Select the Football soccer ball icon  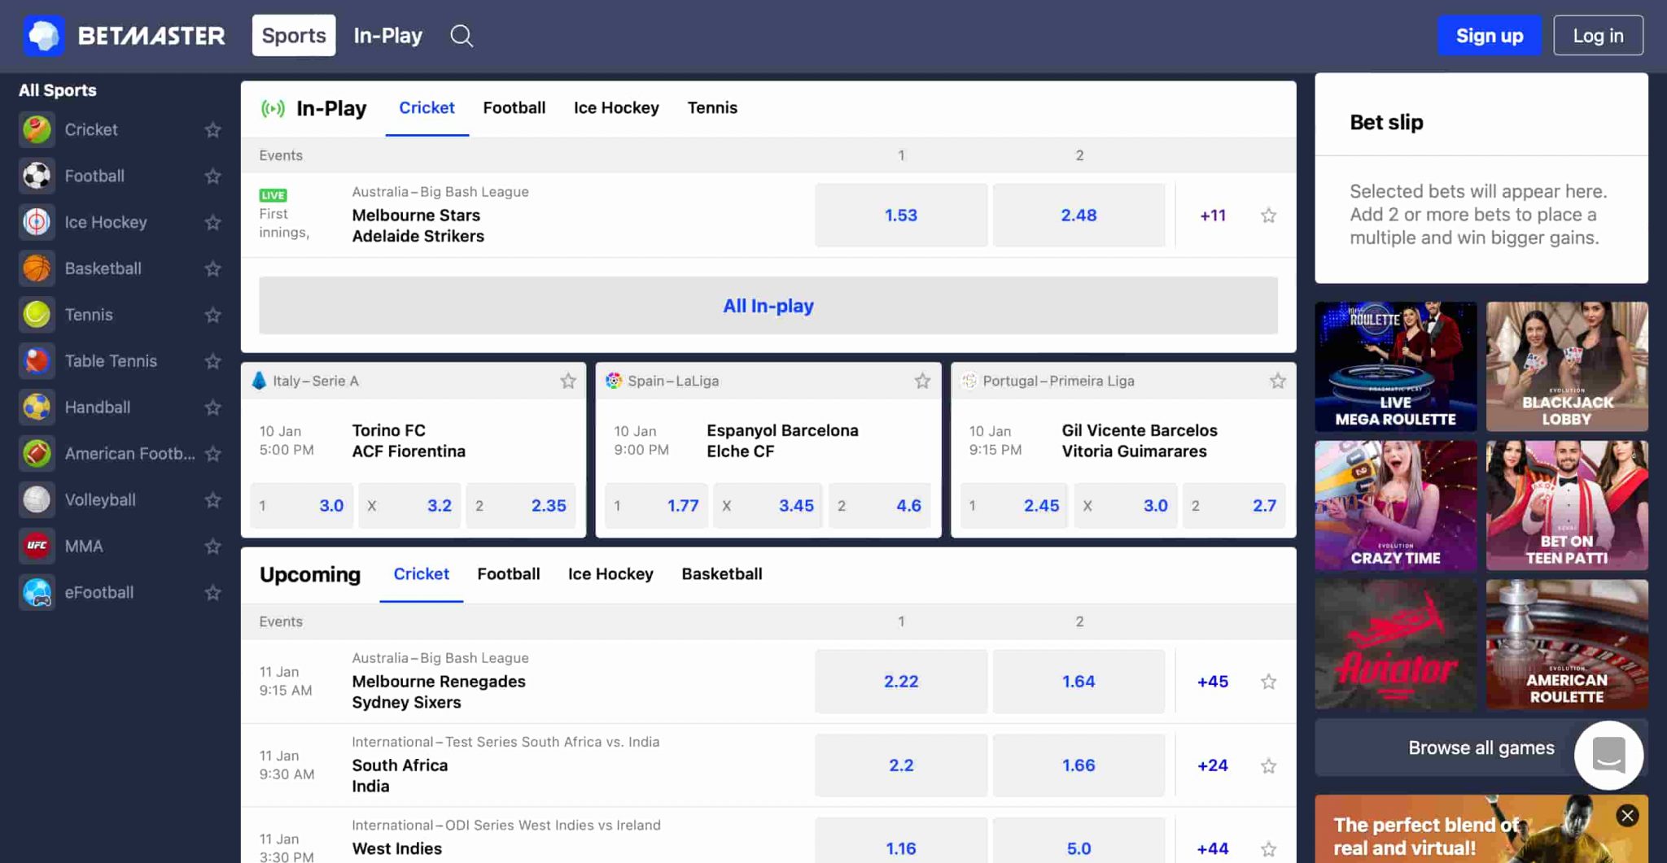(37, 176)
